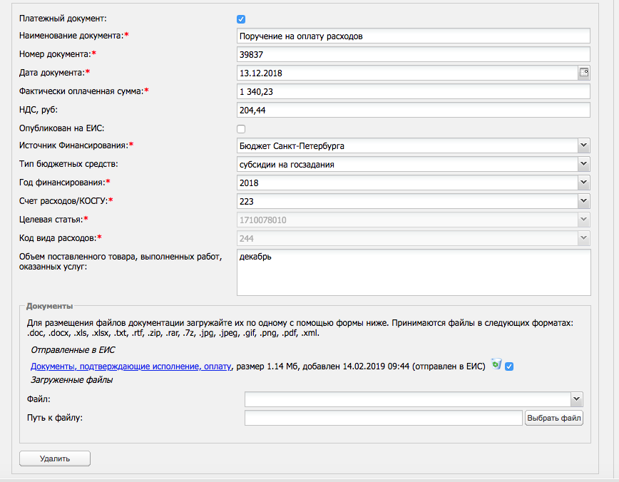Select the Фактически оплаченная сумма field

(x=414, y=91)
